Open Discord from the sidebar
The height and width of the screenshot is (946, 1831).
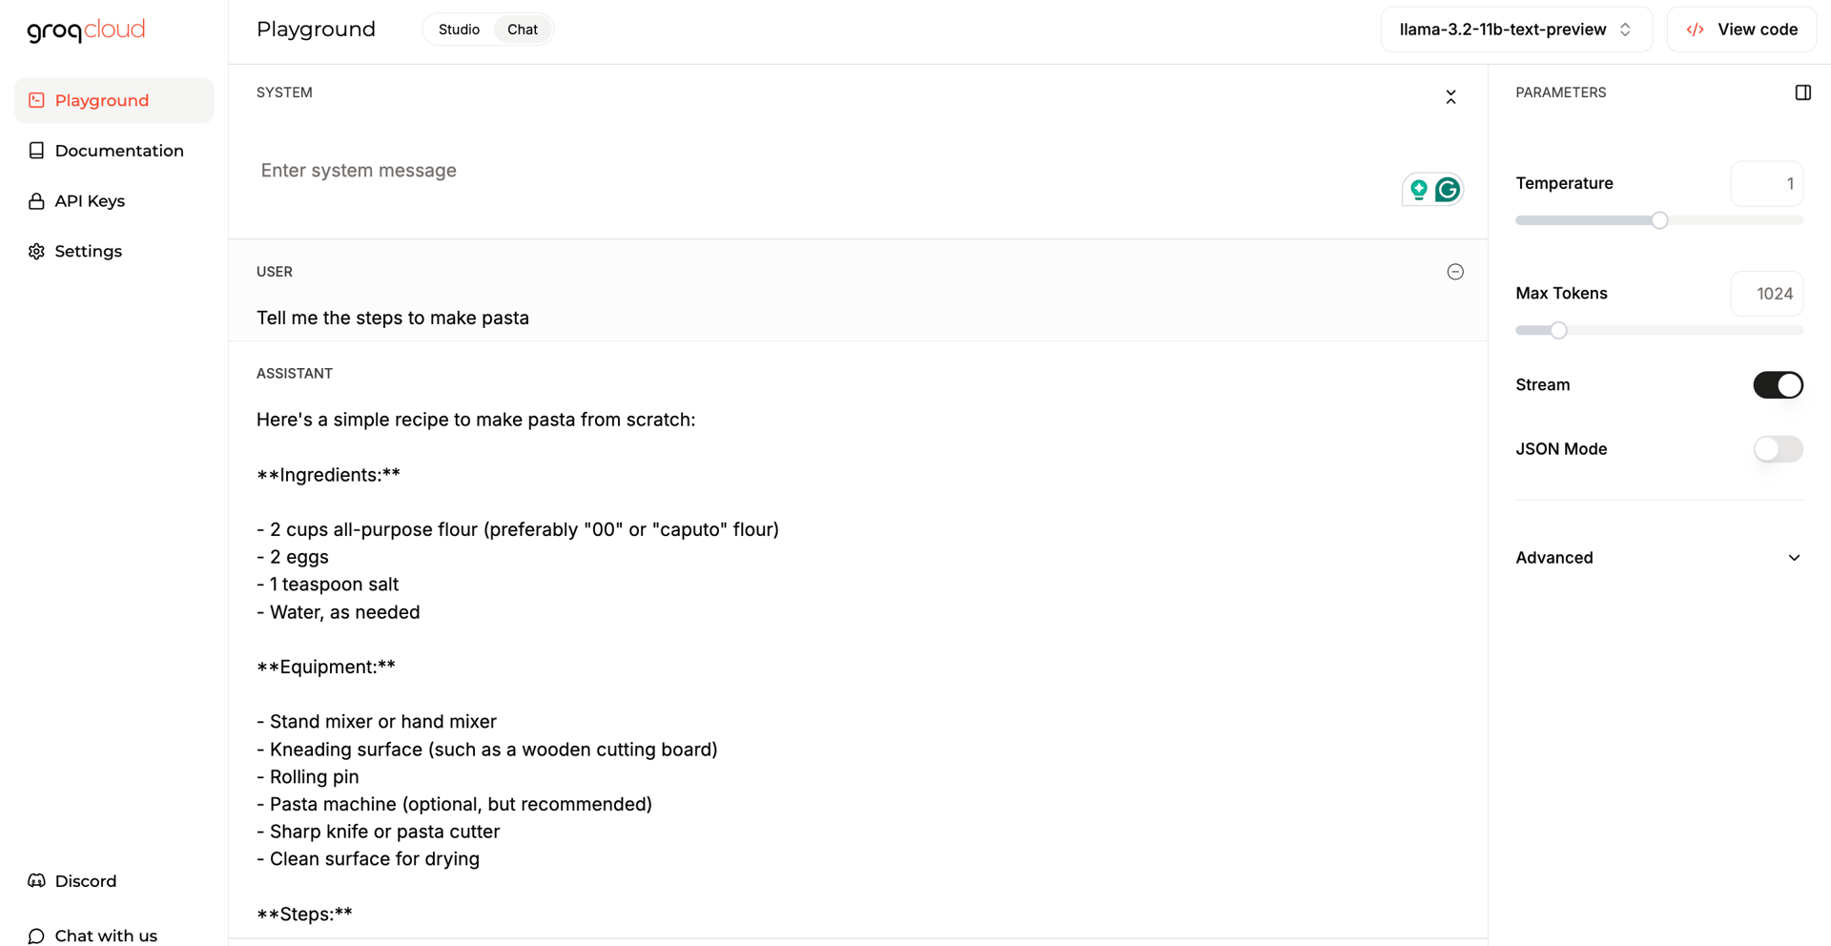(85, 881)
